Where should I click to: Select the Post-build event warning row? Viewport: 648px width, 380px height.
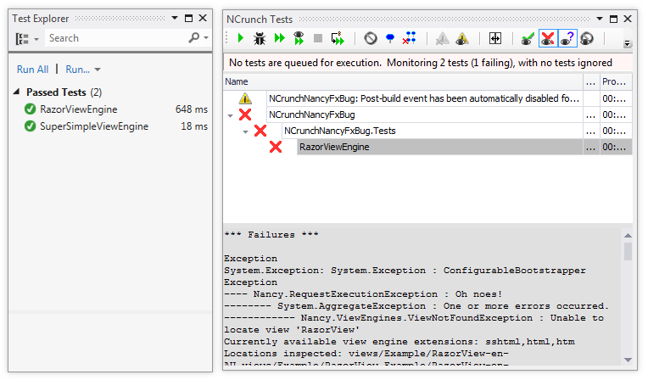424,98
